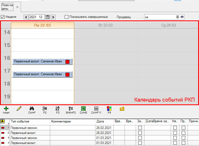Open search with the binoculars Ctrl+F icon
Image resolution: width=199 pixels, height=146 pixels.
32,109
